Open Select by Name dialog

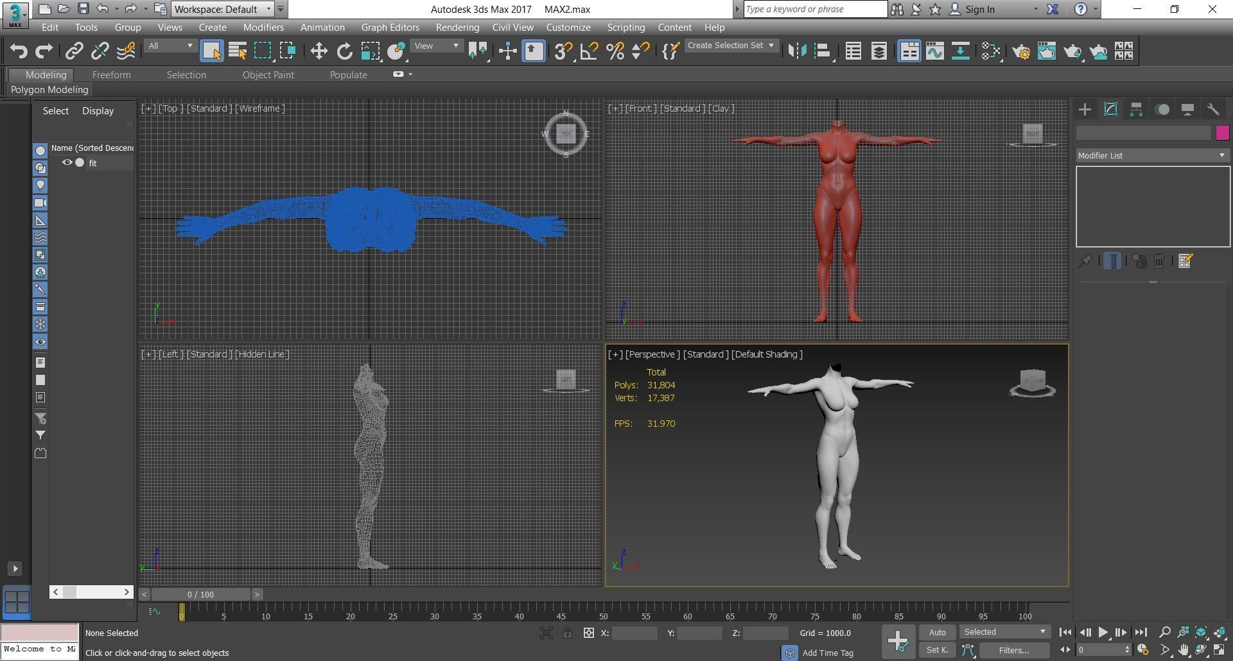pos(238,51)
